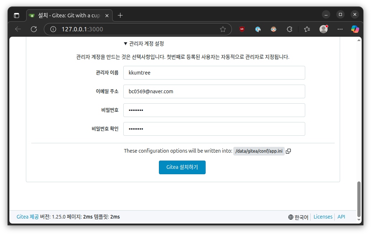Click the scrollbar down arrow
Viewport: 371px width, 234px height.
click(x=359, y=220)
